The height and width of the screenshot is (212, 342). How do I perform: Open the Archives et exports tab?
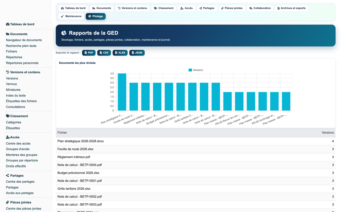[x=291, y=8]
